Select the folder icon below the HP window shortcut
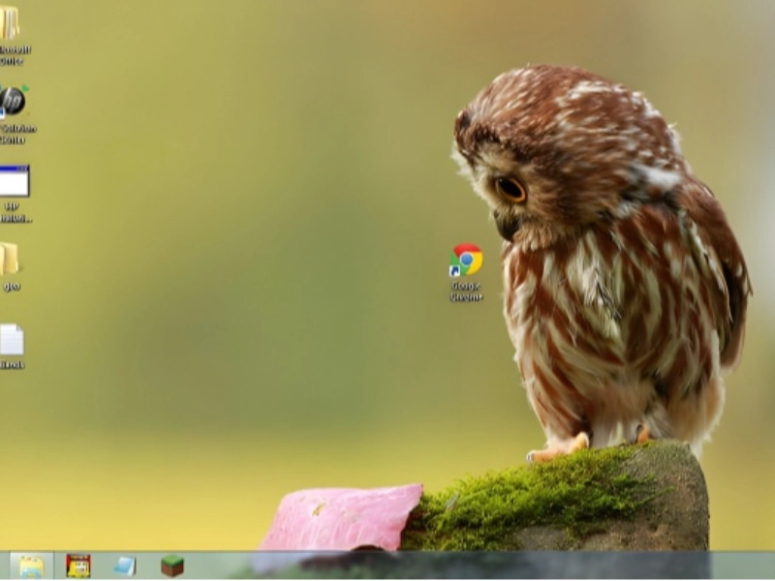The height and width of the screenshot is (581, 775). (9, 259)
